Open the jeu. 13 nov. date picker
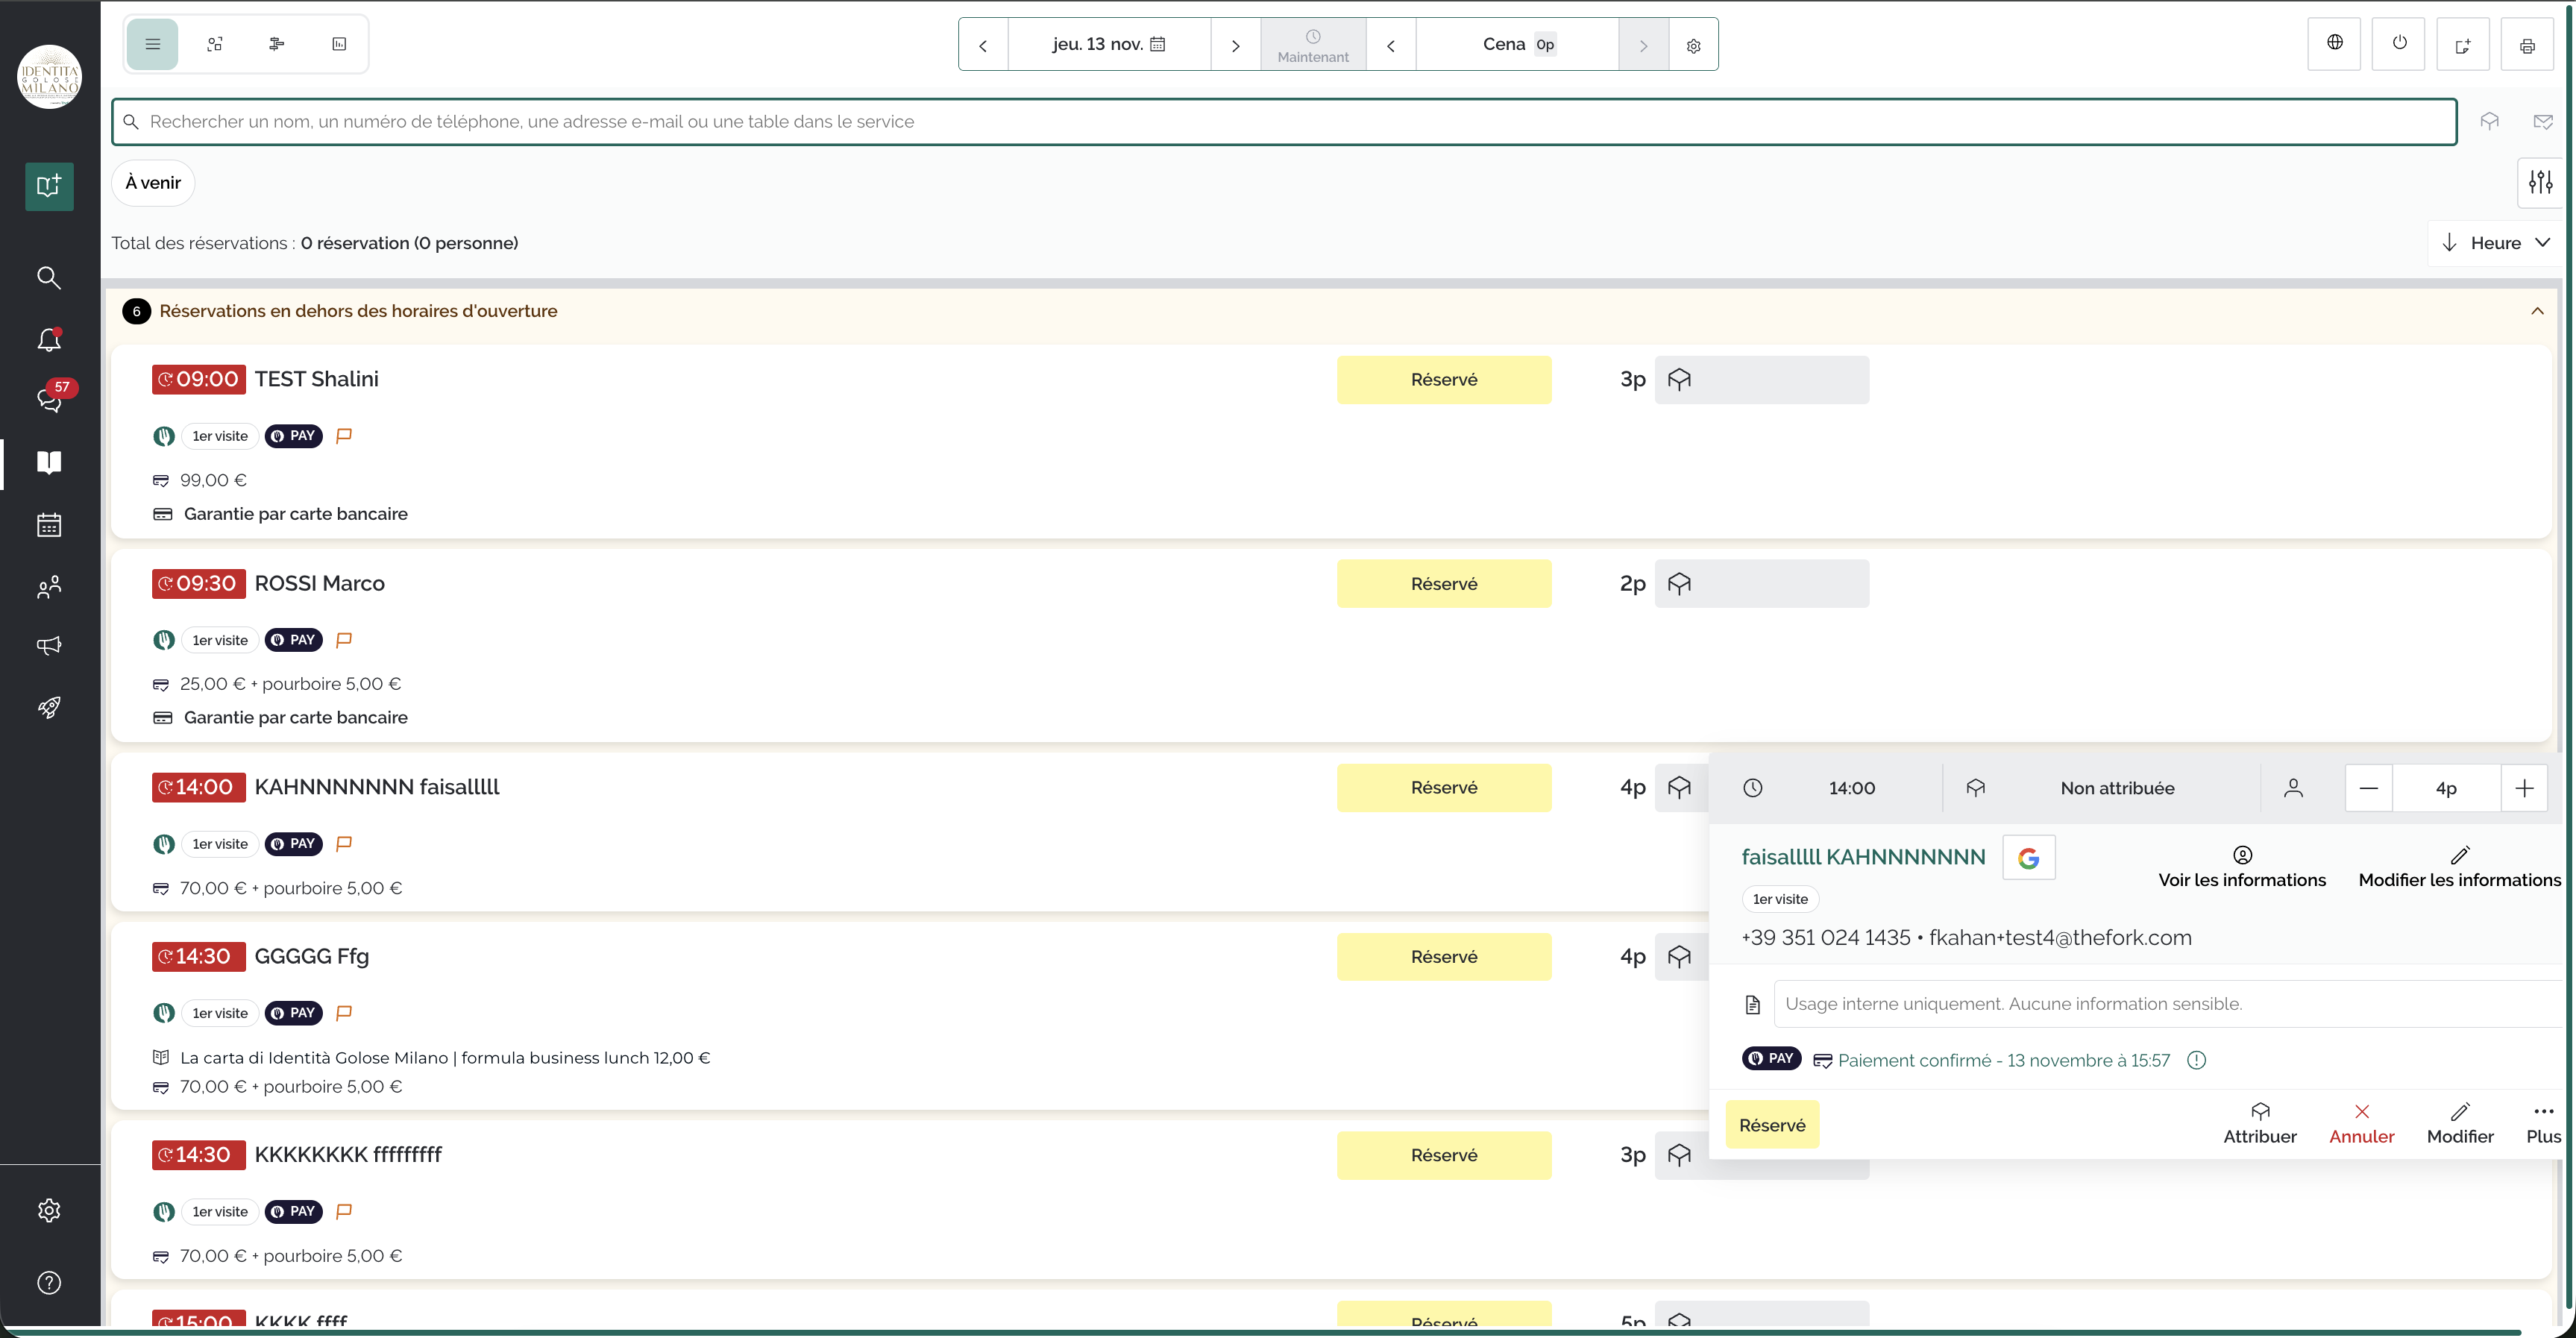The height and width of the screenshot is (1338, 2576). [x=1108, y=43]
